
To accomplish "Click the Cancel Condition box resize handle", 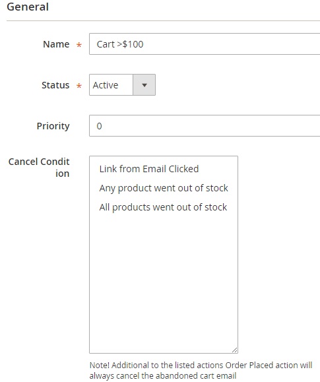I will tap(234, 350).
